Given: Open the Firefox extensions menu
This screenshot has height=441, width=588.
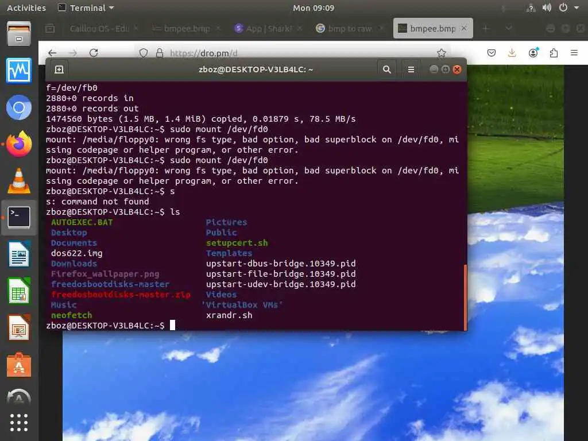Looking at the screenshot, I should 554,53.
